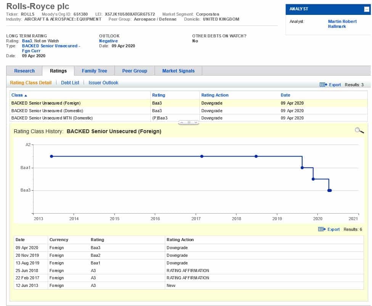Click the panel splitter handle below table
The width and height of the screenshot is (372, 306).
(x=188, y=122)
